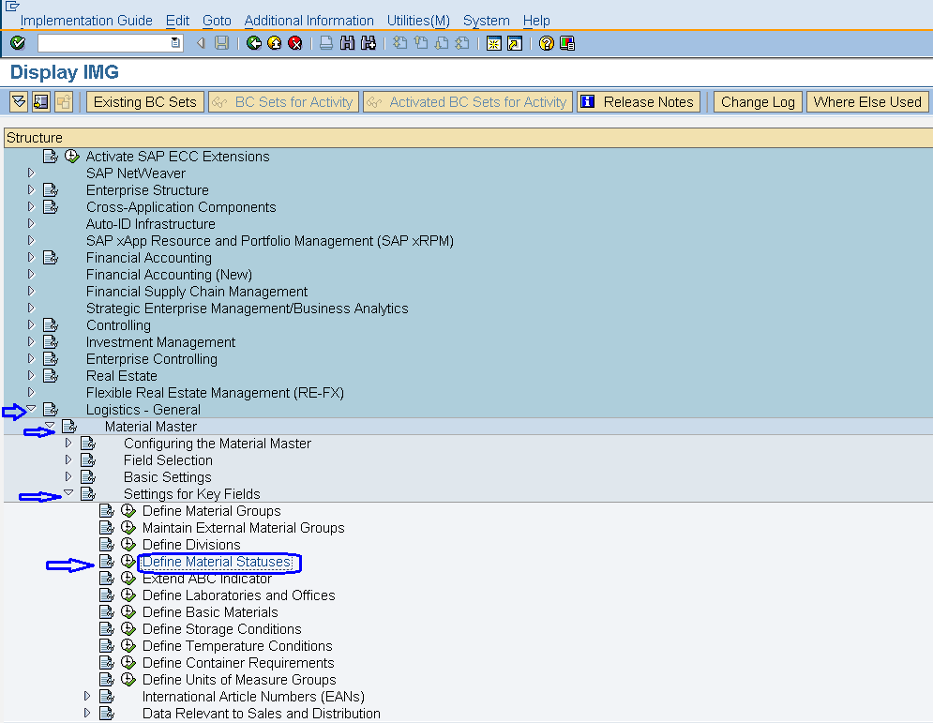Screen dimensions: 933x723
Task: Collapse the Logistics - General tree node
Action: [31, 409]
